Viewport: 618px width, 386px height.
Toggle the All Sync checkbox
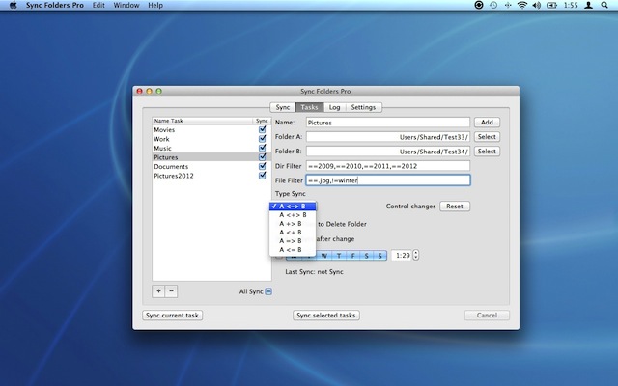(x=269, y=290)
